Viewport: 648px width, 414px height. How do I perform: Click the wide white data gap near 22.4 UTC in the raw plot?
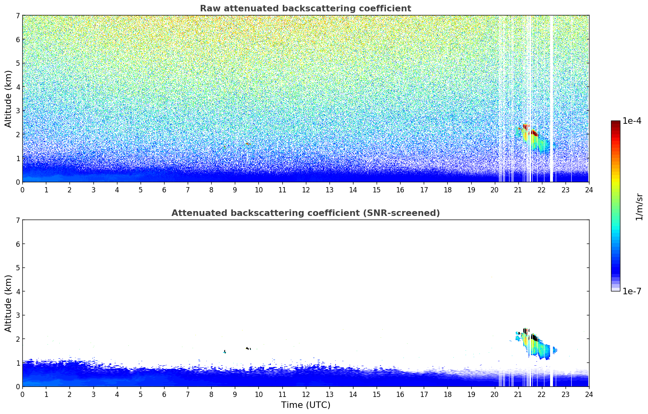(x=551, y=99)
